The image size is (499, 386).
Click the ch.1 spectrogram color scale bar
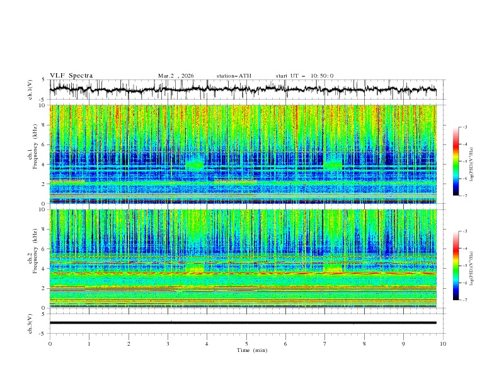[x=456, y=161]
